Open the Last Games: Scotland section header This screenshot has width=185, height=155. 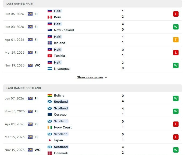[x=92, y=88]
